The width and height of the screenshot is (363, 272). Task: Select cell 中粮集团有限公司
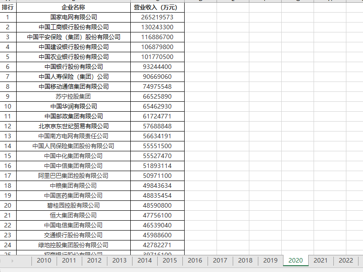tap(73, 186)
